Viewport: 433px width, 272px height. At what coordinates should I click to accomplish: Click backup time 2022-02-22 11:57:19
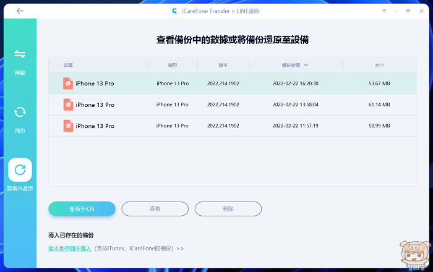[x=295, y=125]
